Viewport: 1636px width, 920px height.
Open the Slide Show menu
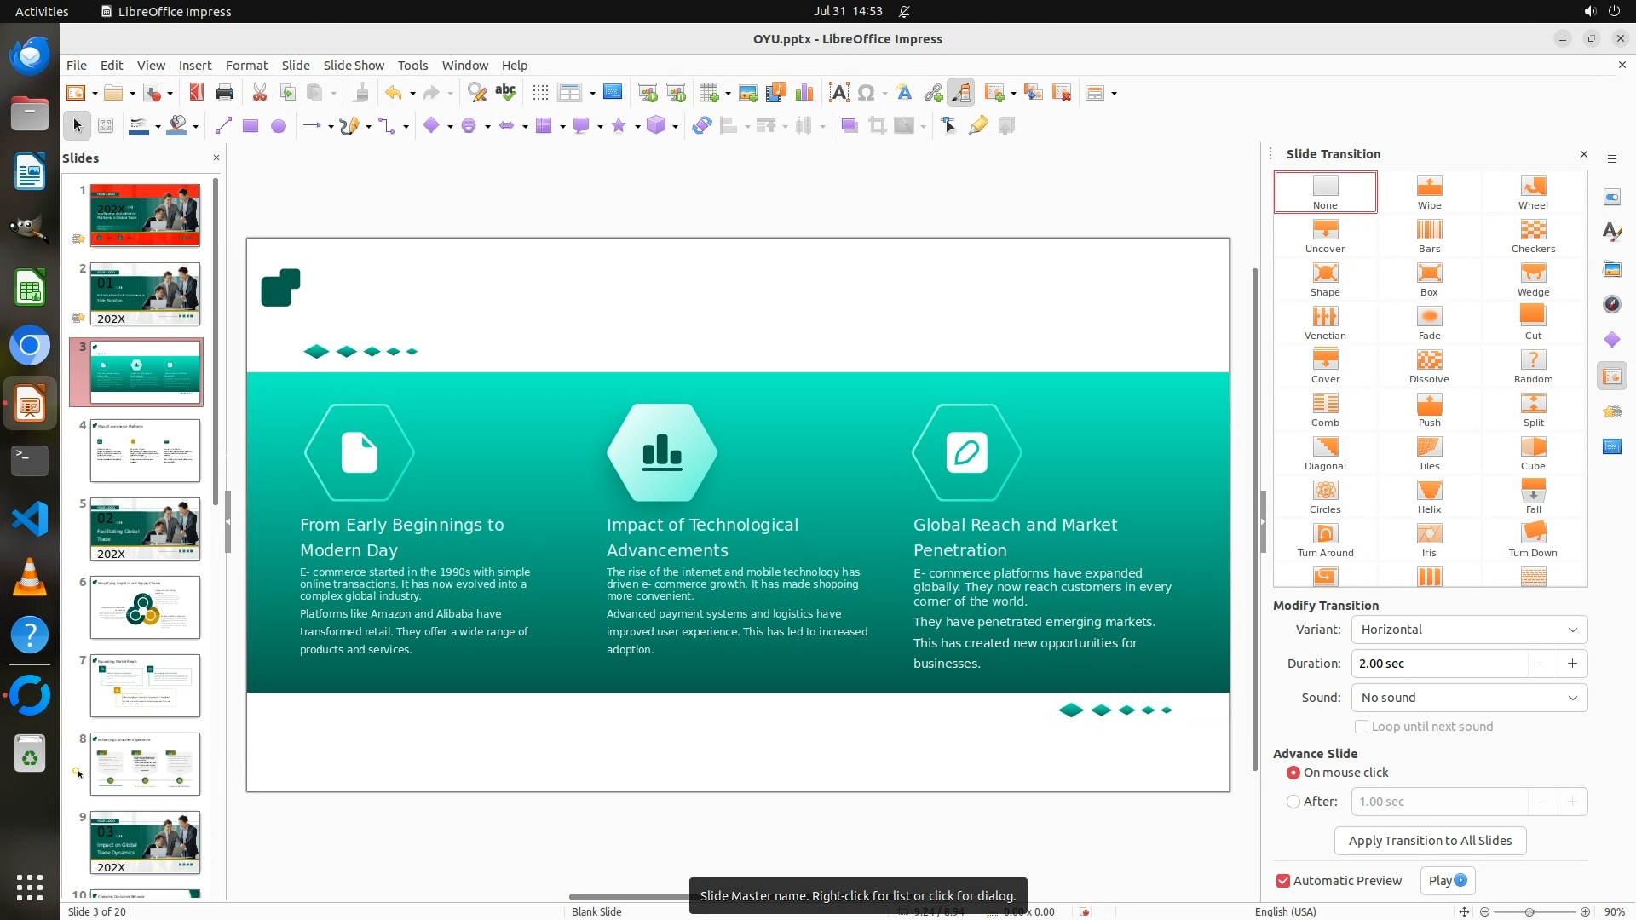click(353, 65)
